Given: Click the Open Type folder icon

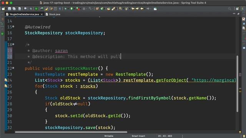Looking at the screenshot, I should click(108, 9).
